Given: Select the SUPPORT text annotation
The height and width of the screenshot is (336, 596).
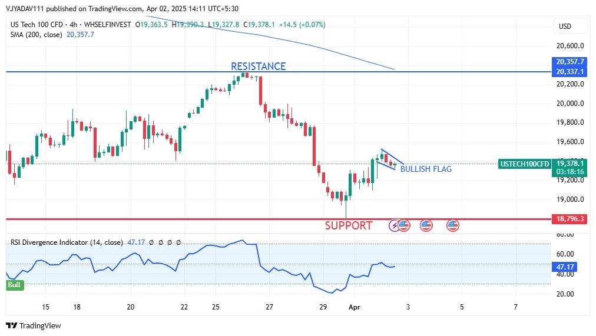Looking at the screenshot, I should (x=349, y=225).
